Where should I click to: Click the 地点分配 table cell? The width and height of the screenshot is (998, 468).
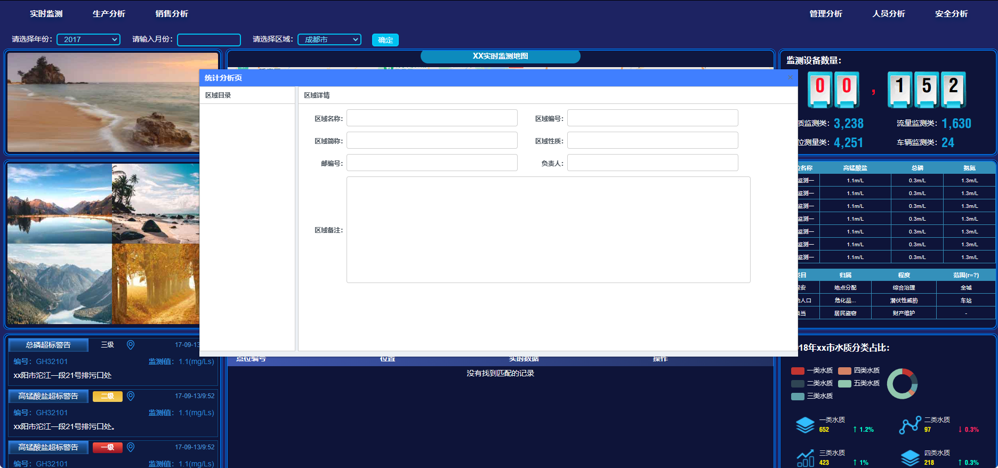[x=845, y=288]
